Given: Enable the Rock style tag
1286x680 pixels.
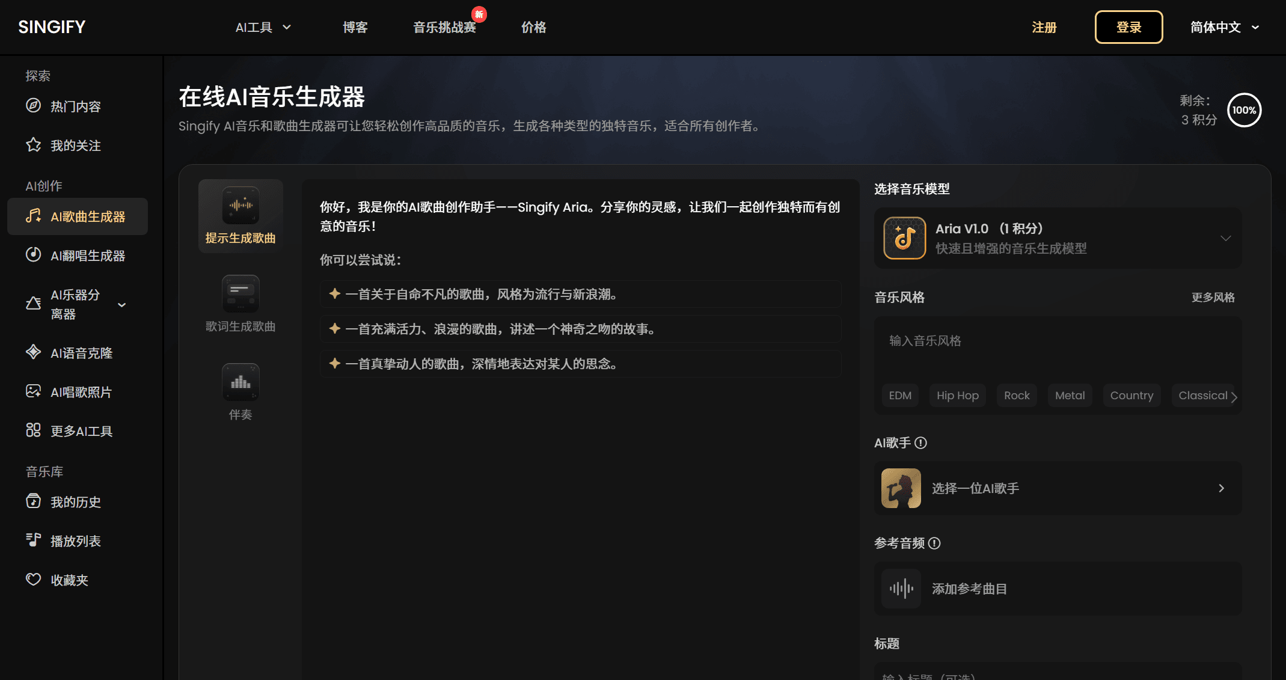Looking at the screenshot, I should coord(1017,395).
